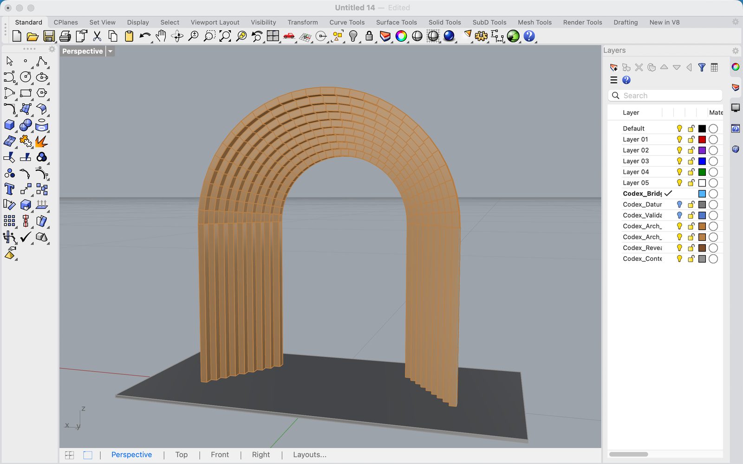Image resolution: width=743 pixels, height=464 pixels.
Task: Open Options with the toolbar gear icon
Action: 481,36
